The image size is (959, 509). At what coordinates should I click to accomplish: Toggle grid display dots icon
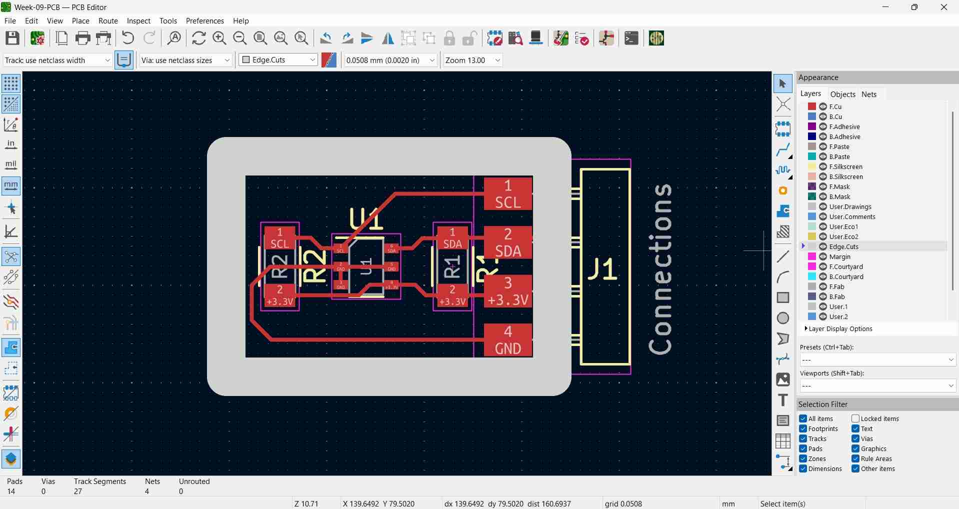11,83
